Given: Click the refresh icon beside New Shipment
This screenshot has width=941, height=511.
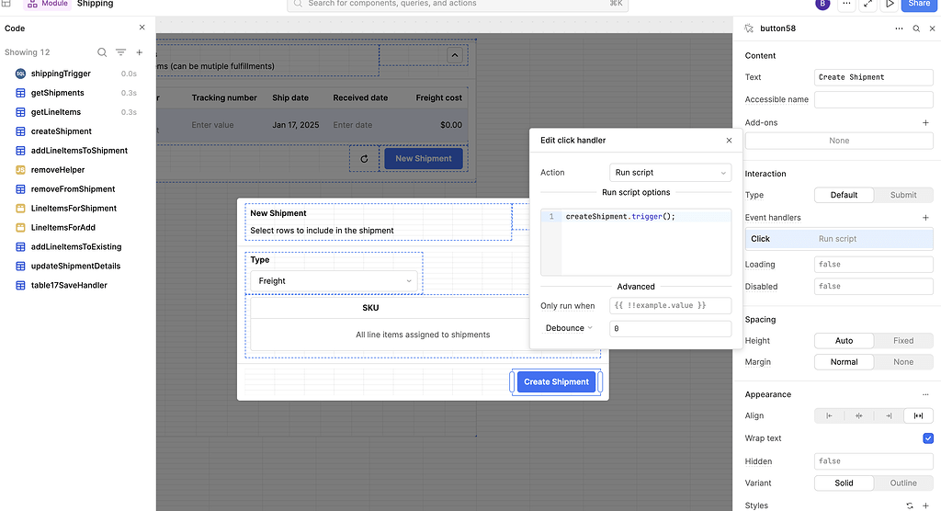Looking at the screenshot, I should coord(364,158).
